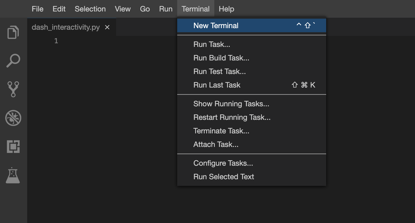Open the Search magnifier in sidebar
The width and height of the screenshot is (415, 223).
[13, 61]
